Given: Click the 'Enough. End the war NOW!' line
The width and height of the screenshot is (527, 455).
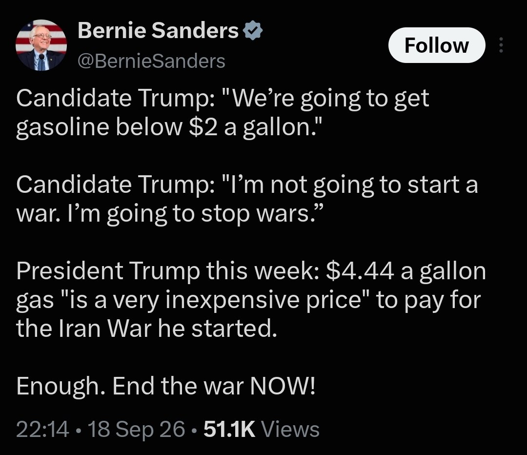Looking at the screenshot, I should (x=166, y=386).
